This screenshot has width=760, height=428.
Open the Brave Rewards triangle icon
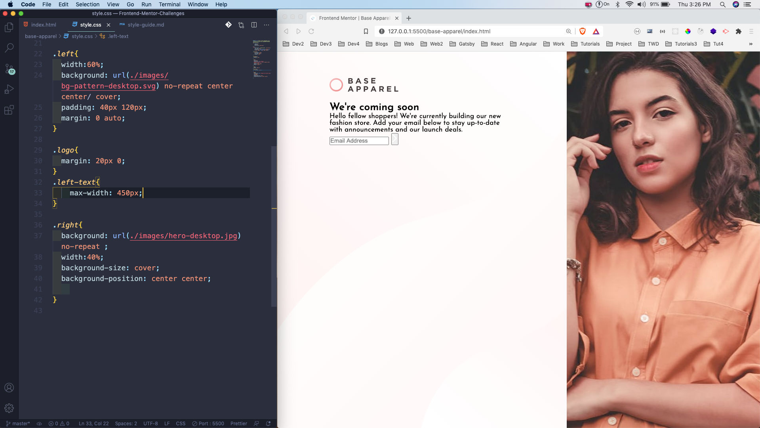point(596,31)
